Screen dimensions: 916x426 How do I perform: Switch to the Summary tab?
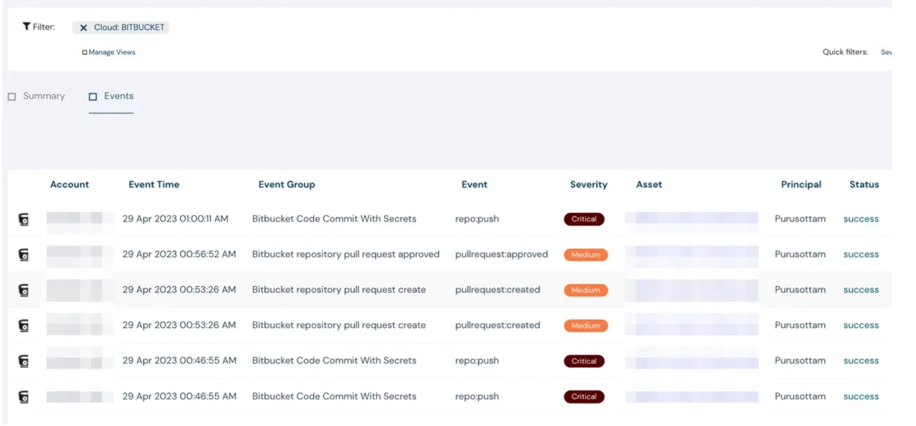pyautogui.click(x=44, y=96)
